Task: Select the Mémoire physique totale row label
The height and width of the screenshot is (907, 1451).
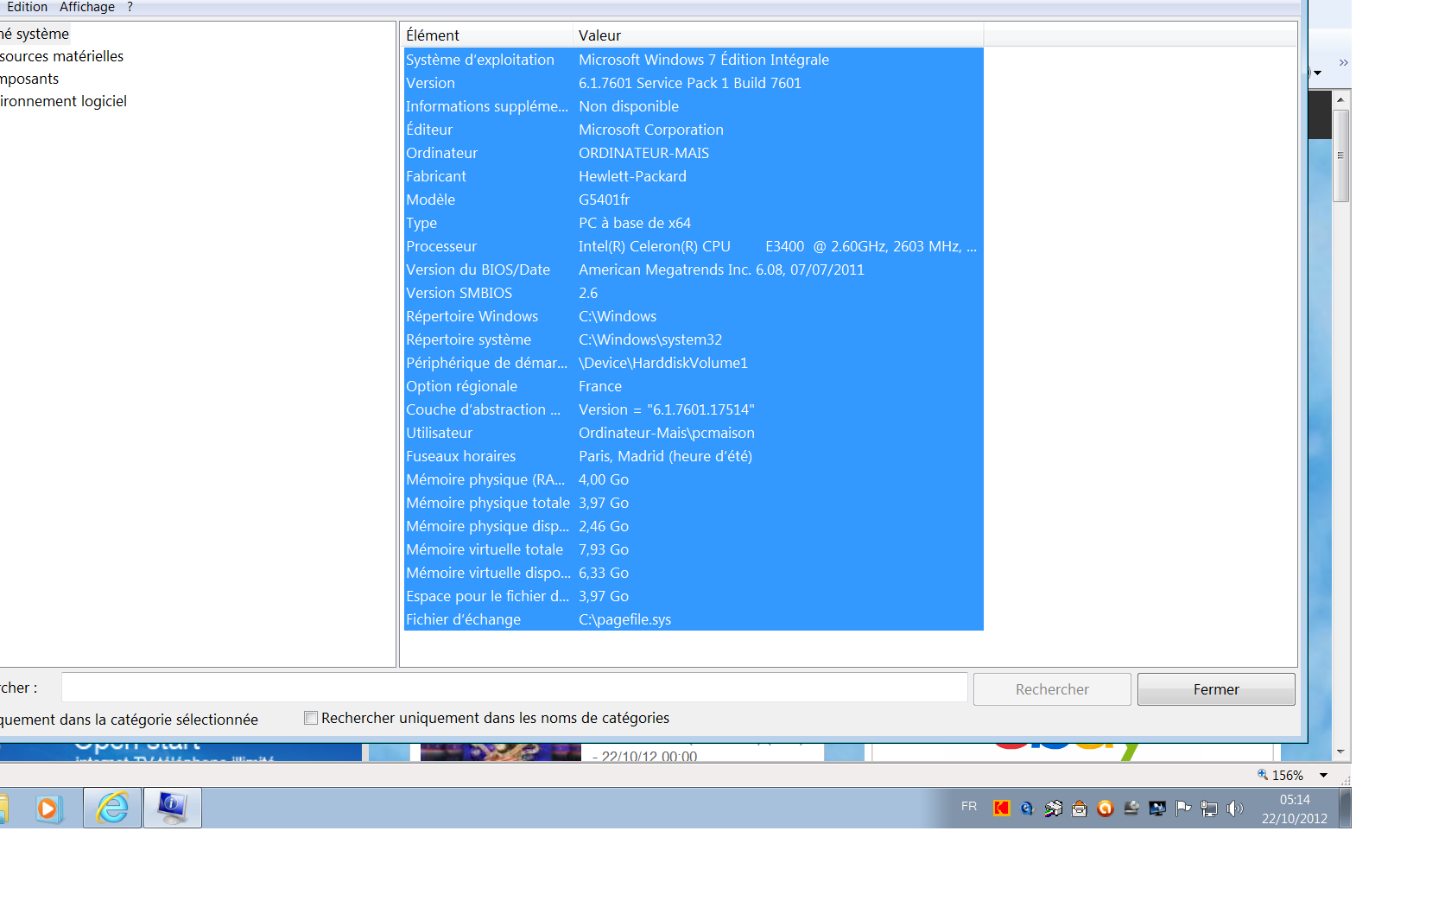Action: click(488, 503)
